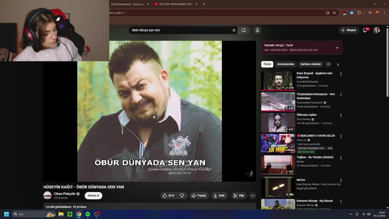The height and width of the screenshot is (219, 389).
Task: Open Minecraft creeper icon in taskbar
Action: point(70,214)
